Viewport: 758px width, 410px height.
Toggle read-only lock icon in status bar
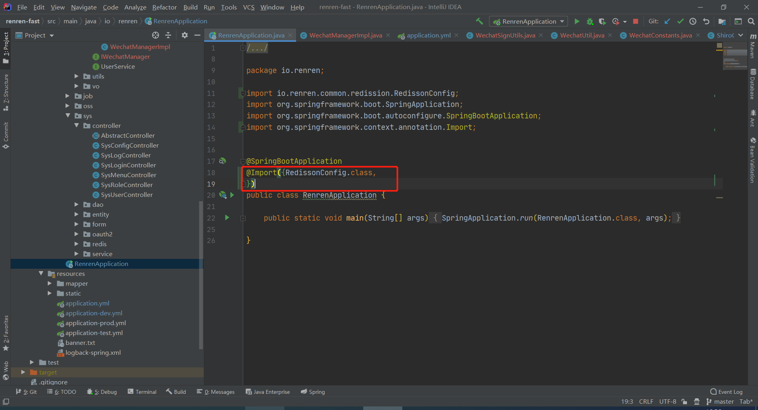point(684,402)
